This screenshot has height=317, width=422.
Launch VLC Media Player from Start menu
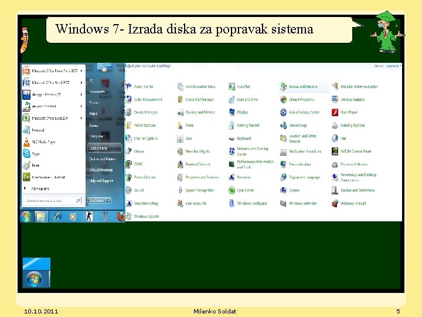click(53, 142)
